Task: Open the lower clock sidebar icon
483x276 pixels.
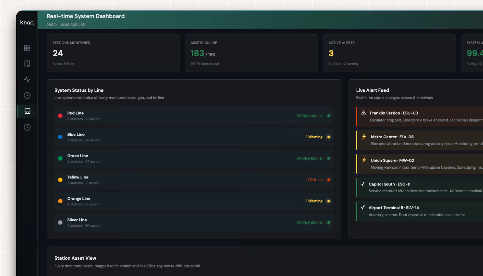Action: coord(27,127)
